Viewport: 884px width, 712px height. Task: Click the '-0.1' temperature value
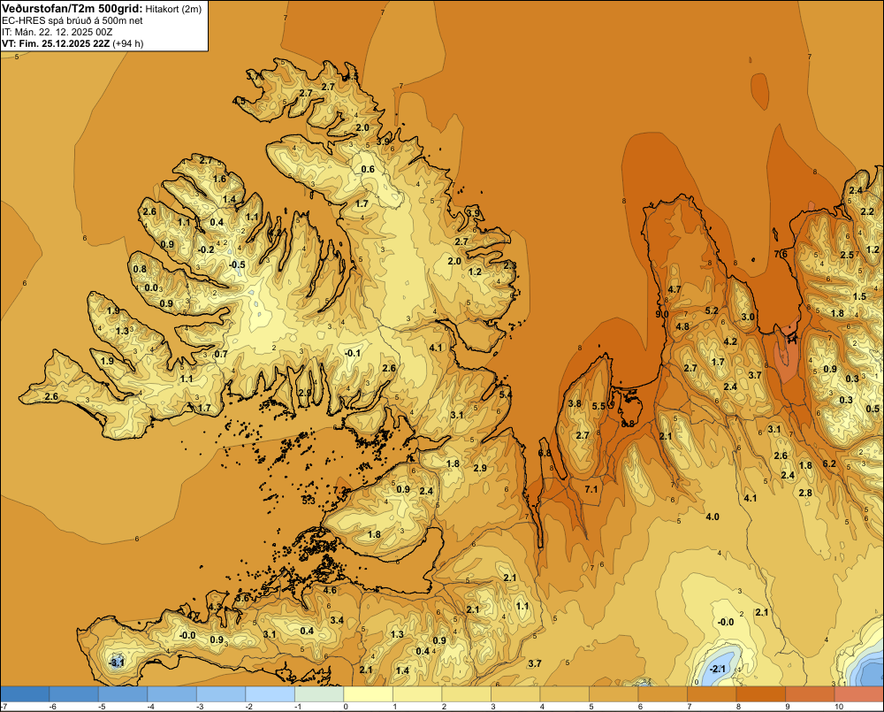click(x=353, y=353)
